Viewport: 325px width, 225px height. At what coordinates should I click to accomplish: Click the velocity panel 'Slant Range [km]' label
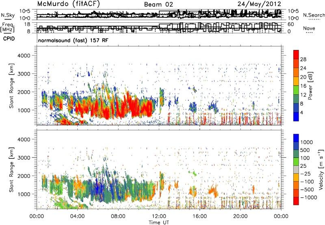11,170
